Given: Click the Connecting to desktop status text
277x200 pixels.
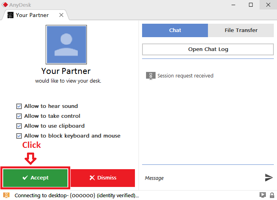Looking at the screenshot, I should coord(77,195).
